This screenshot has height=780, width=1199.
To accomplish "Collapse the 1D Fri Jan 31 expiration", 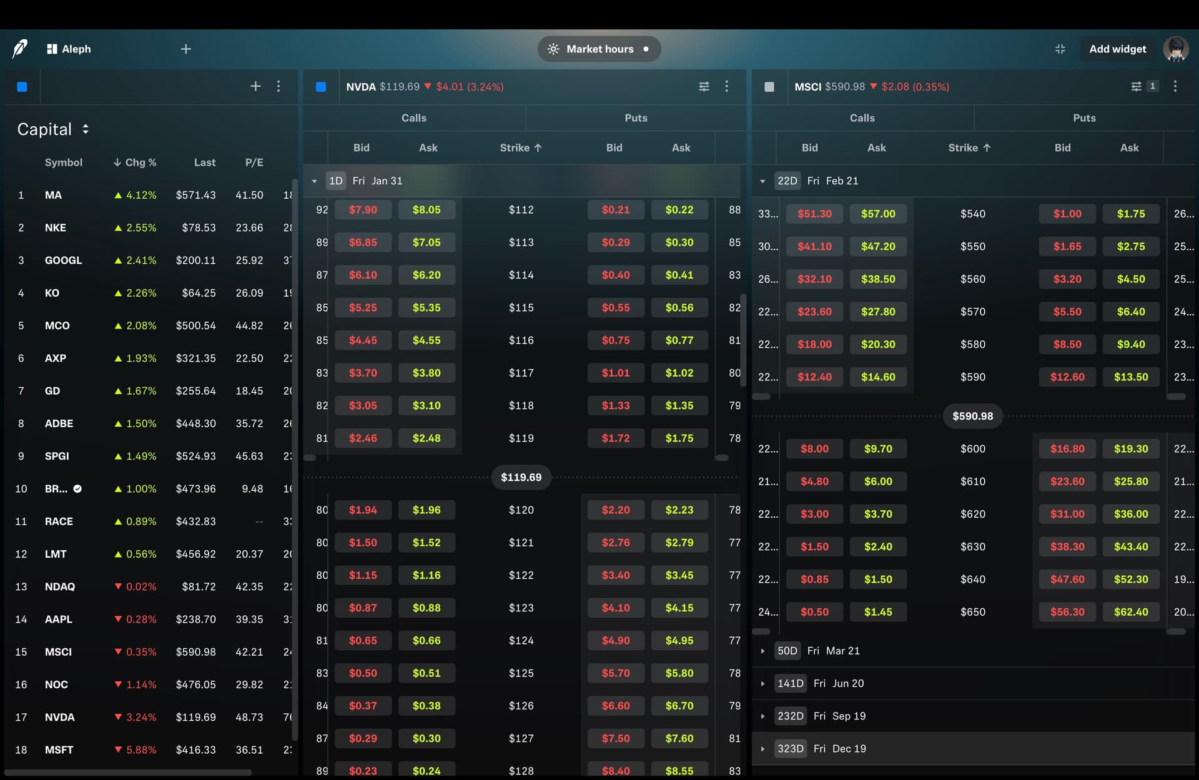I will [315, 181].
